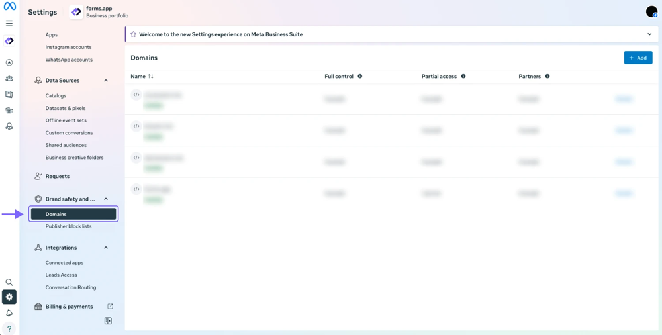
Task: Open Apps in settings sidebar
Action: click(x=52, y=34)
